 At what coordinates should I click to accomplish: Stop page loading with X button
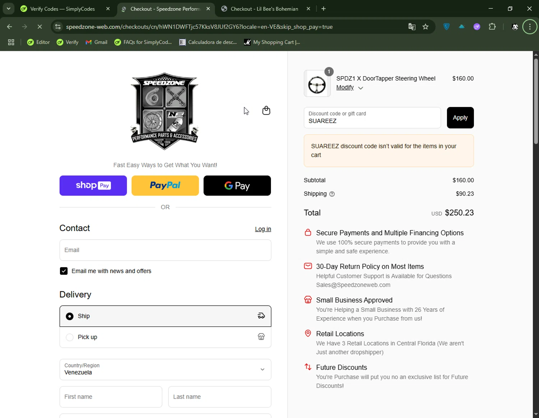click(40, 27)
